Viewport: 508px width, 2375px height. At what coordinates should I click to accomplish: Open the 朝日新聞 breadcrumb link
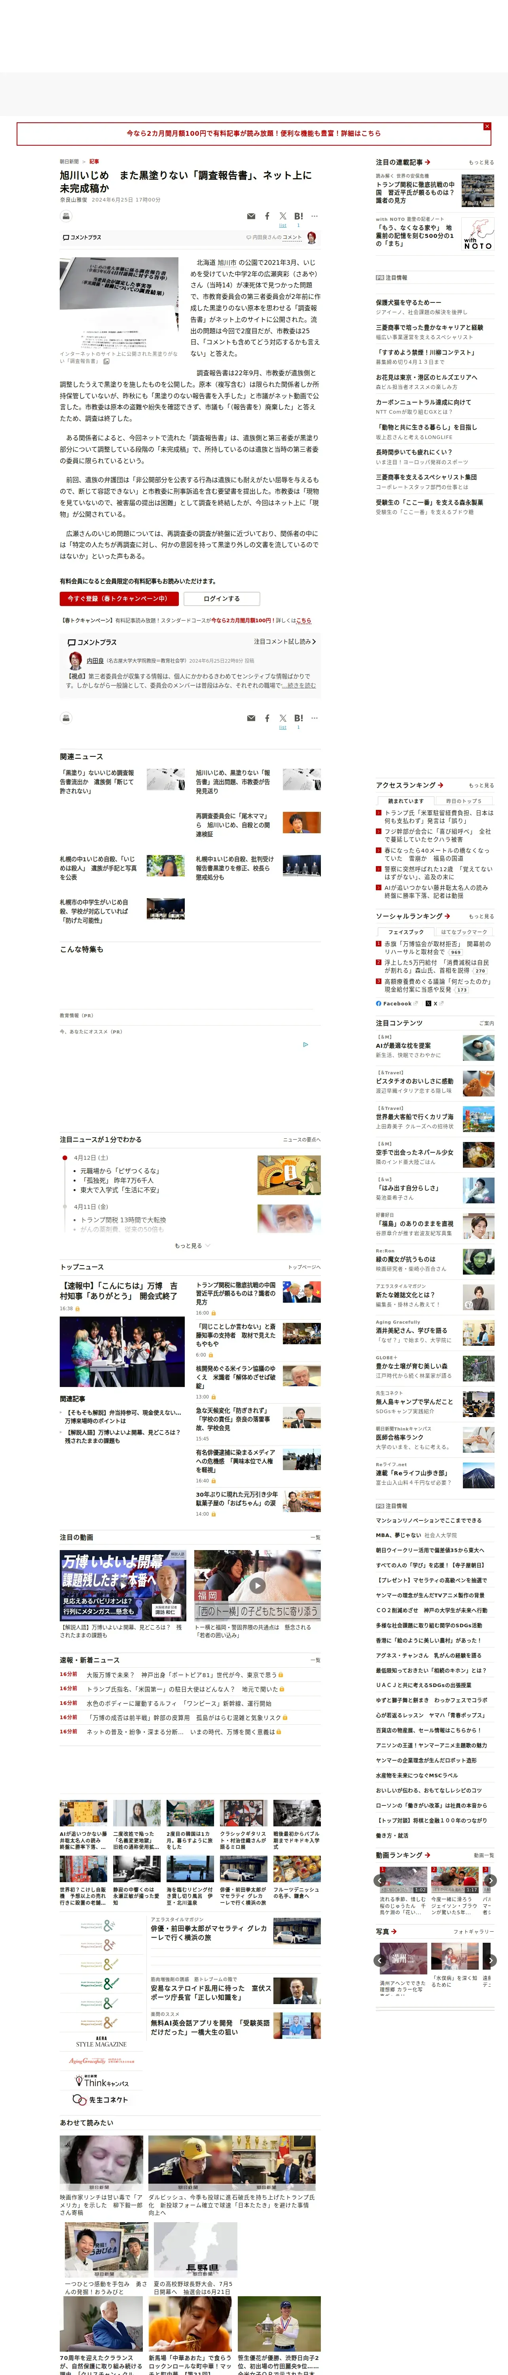tap(69, 161)
